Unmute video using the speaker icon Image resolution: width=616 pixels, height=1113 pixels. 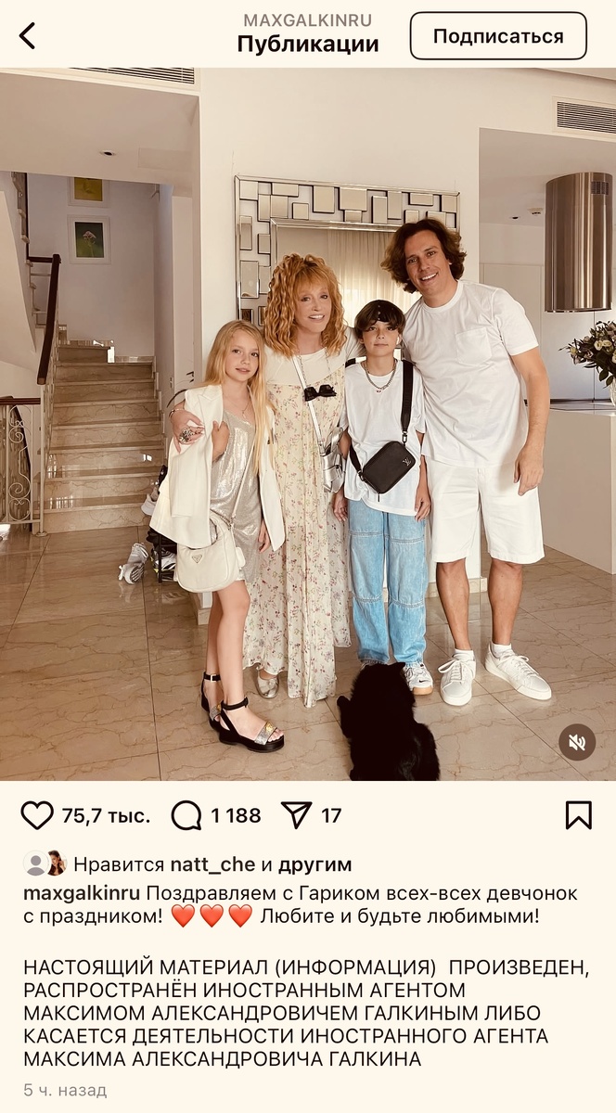[x=577, y=742]
